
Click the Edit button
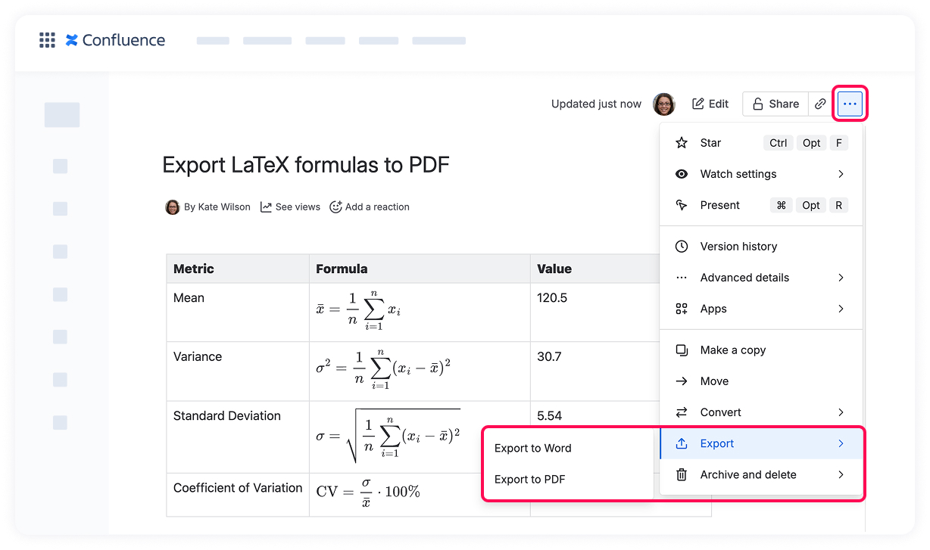[x=710, y=104]
